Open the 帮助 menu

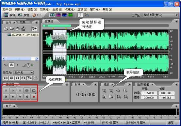[107, 9]
